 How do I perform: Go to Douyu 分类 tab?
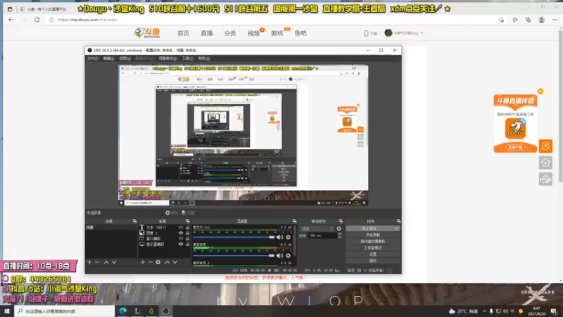coord(230,33)
